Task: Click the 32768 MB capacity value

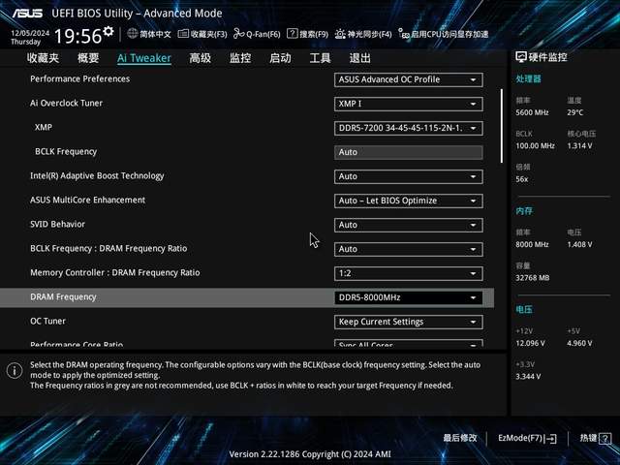Action: point(533,278)
